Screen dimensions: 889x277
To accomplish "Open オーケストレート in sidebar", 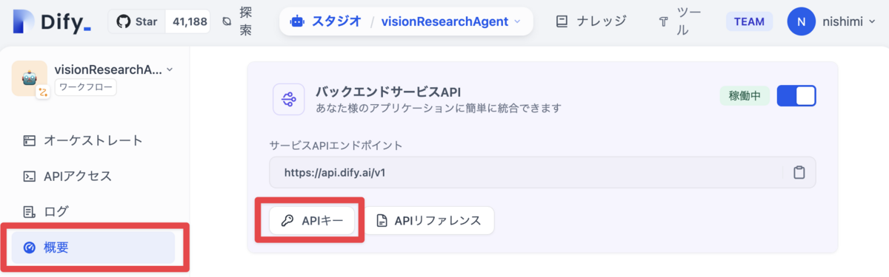I will coord(93,140).
